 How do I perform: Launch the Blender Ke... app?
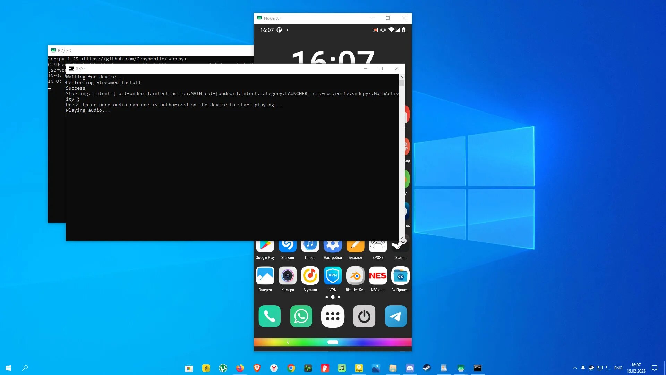[x=355, y=276]
